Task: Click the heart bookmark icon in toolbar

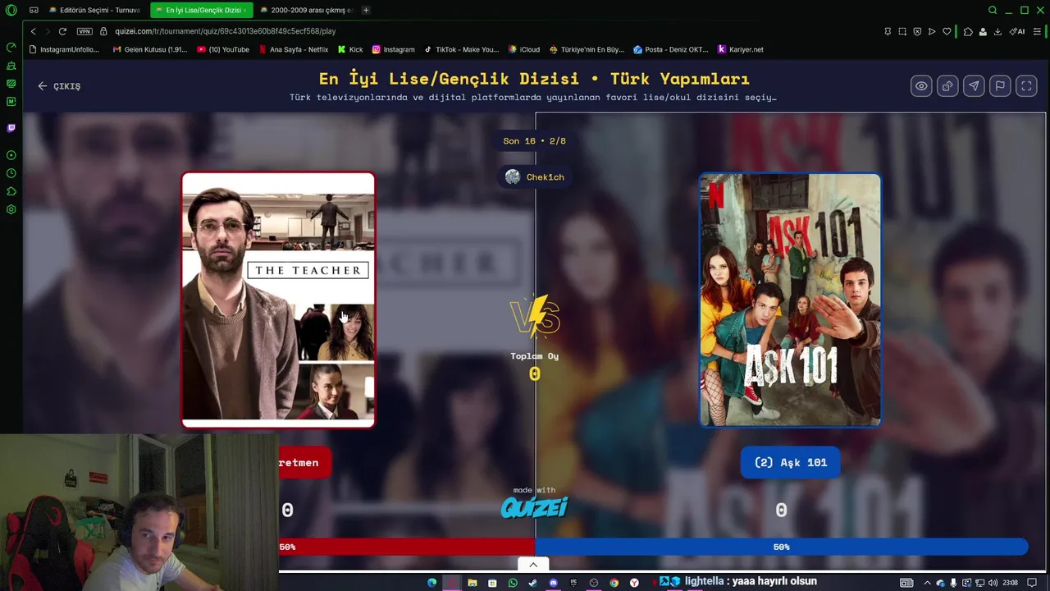Action: (947, 31)
